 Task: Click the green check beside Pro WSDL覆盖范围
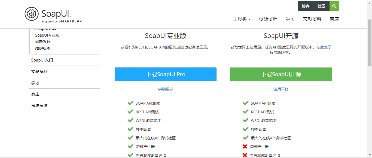pyautogui.click(x=130, y=120)
